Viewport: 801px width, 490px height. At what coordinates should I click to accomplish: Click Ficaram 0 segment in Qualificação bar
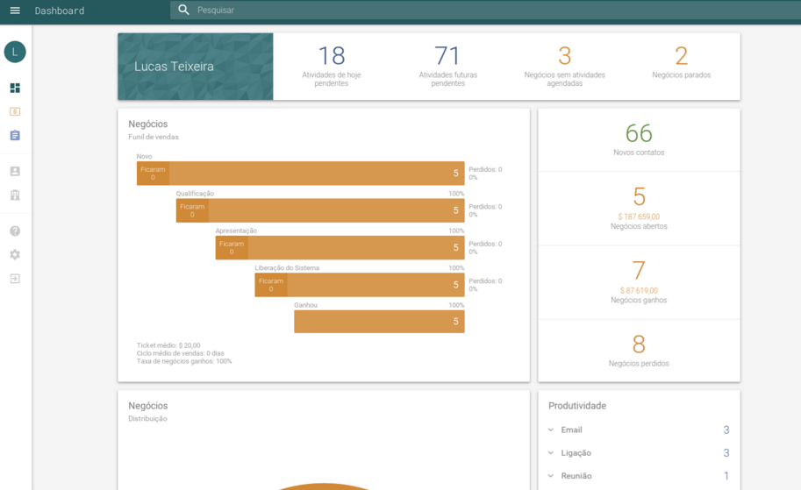click(192, 210)
